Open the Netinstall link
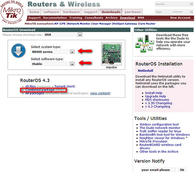This screenshot has height=173, width=195. [x=145, y=71]
